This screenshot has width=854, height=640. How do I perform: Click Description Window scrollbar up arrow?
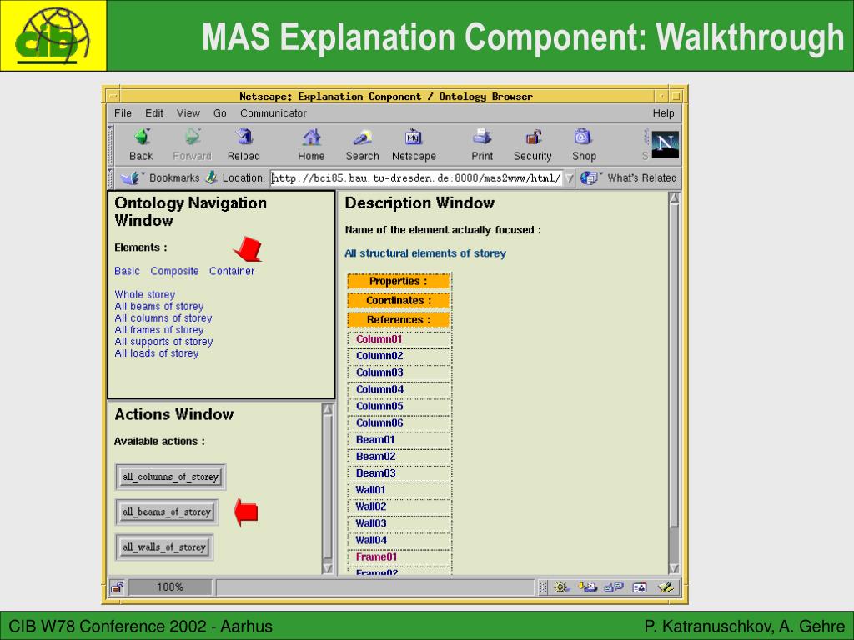point(674,198)
